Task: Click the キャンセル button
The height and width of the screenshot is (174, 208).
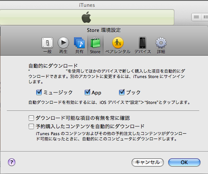Action: [148, 162]
